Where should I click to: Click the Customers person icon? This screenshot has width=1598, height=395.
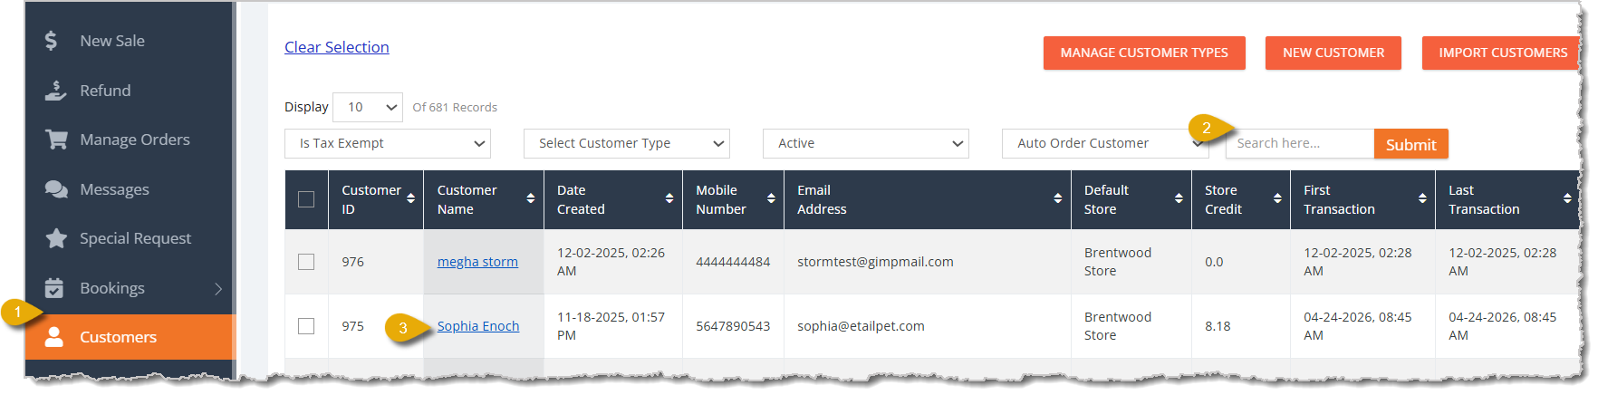[54, 337]
